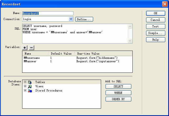Viewport: 169px width, 116px height.
Task: Cancel the Recordset dialog
Action: click(155, 20)
